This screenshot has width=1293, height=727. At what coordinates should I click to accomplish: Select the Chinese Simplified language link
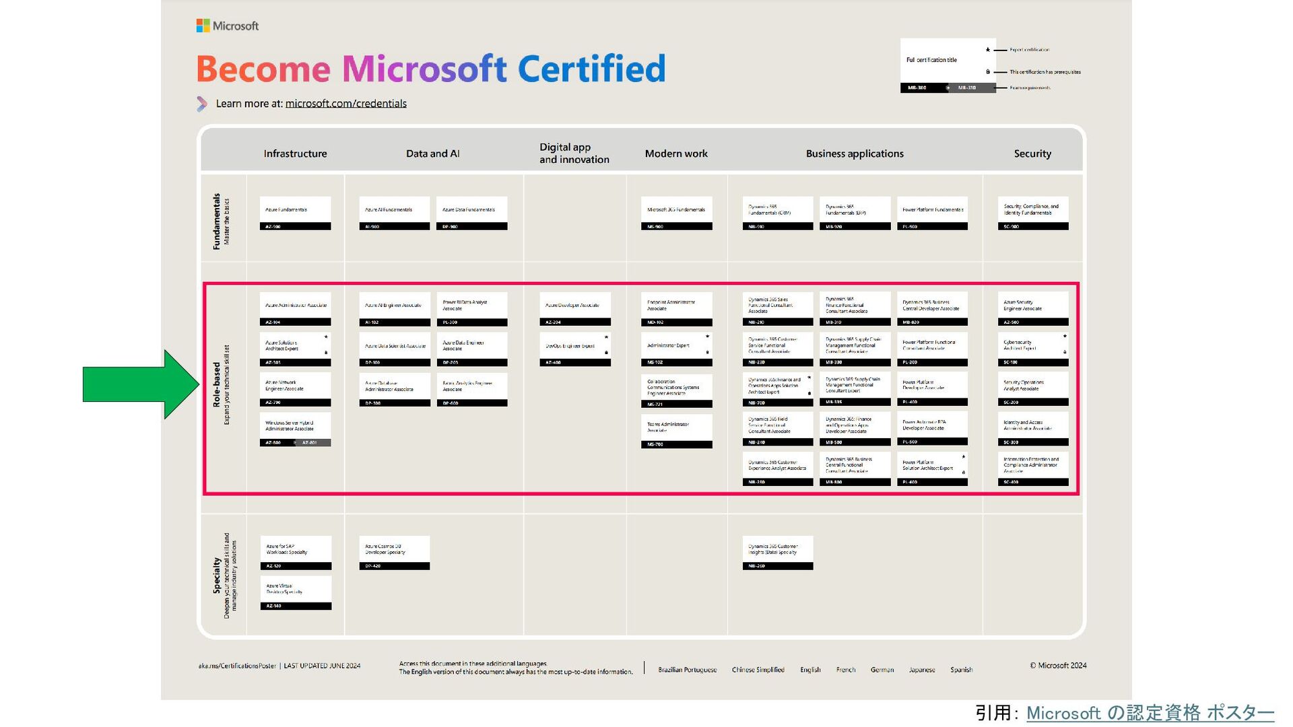coord(758,670)
